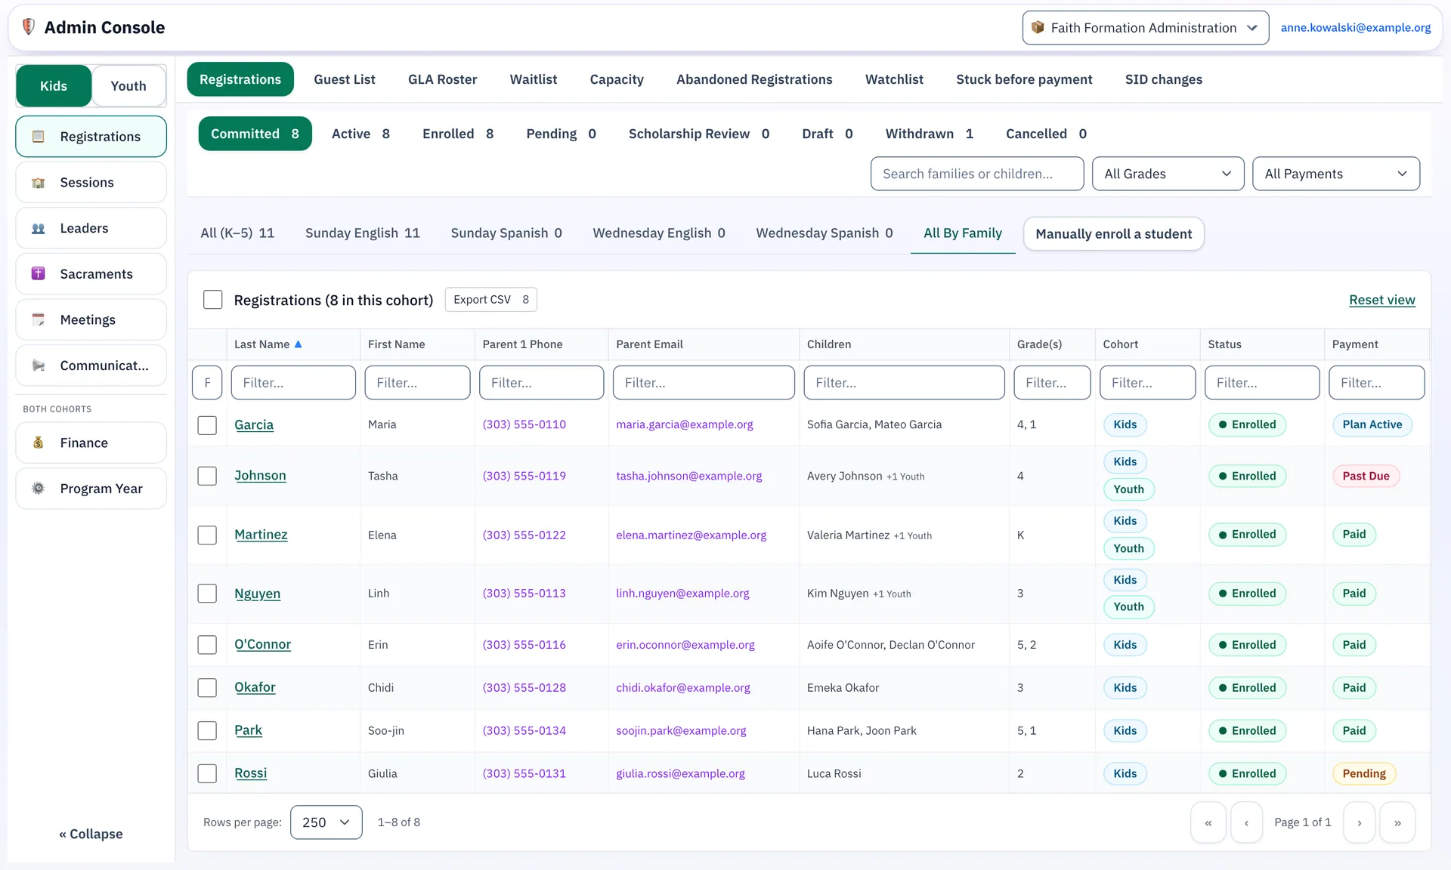The image size is (1451, 870).
Task: Check the Johnson row checkbox
Action: tap(207, 476)
